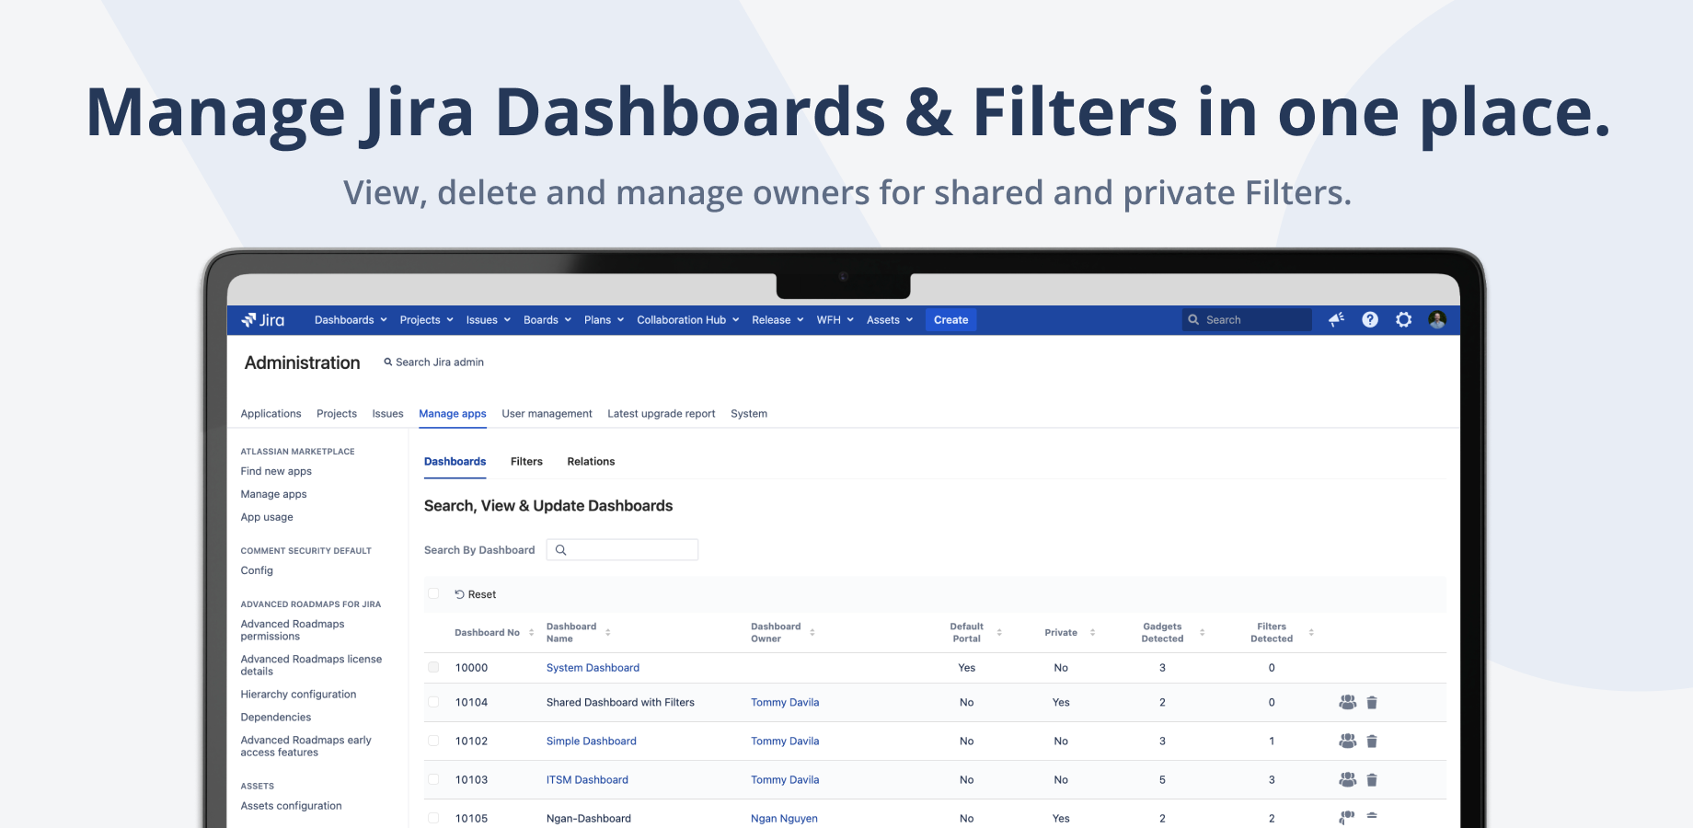This screenshot has height=828, width=1693.
Task: Expand the Collaboration Hub dropdown
Action: 688,320
